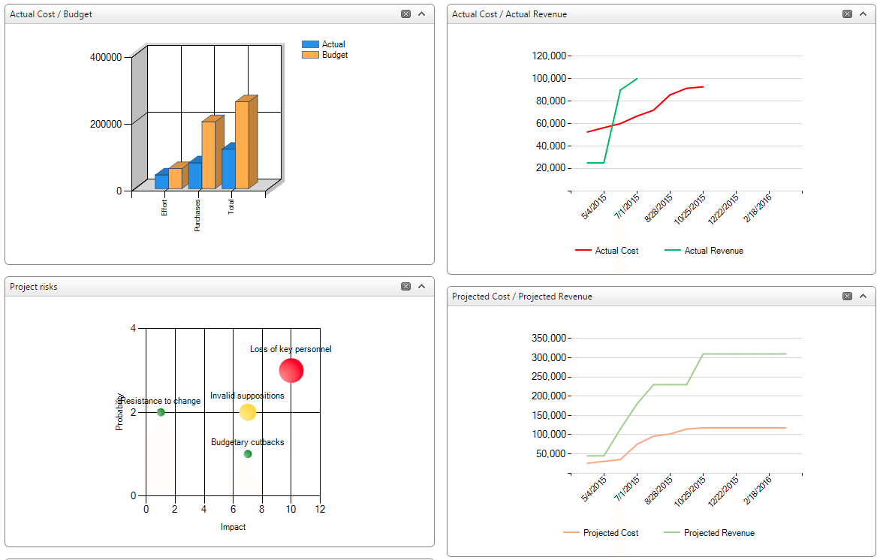Viewport: 880px width, 560px height.
Task: Toggle the Actual Cost legend entry
Action: tap(607, 250)
